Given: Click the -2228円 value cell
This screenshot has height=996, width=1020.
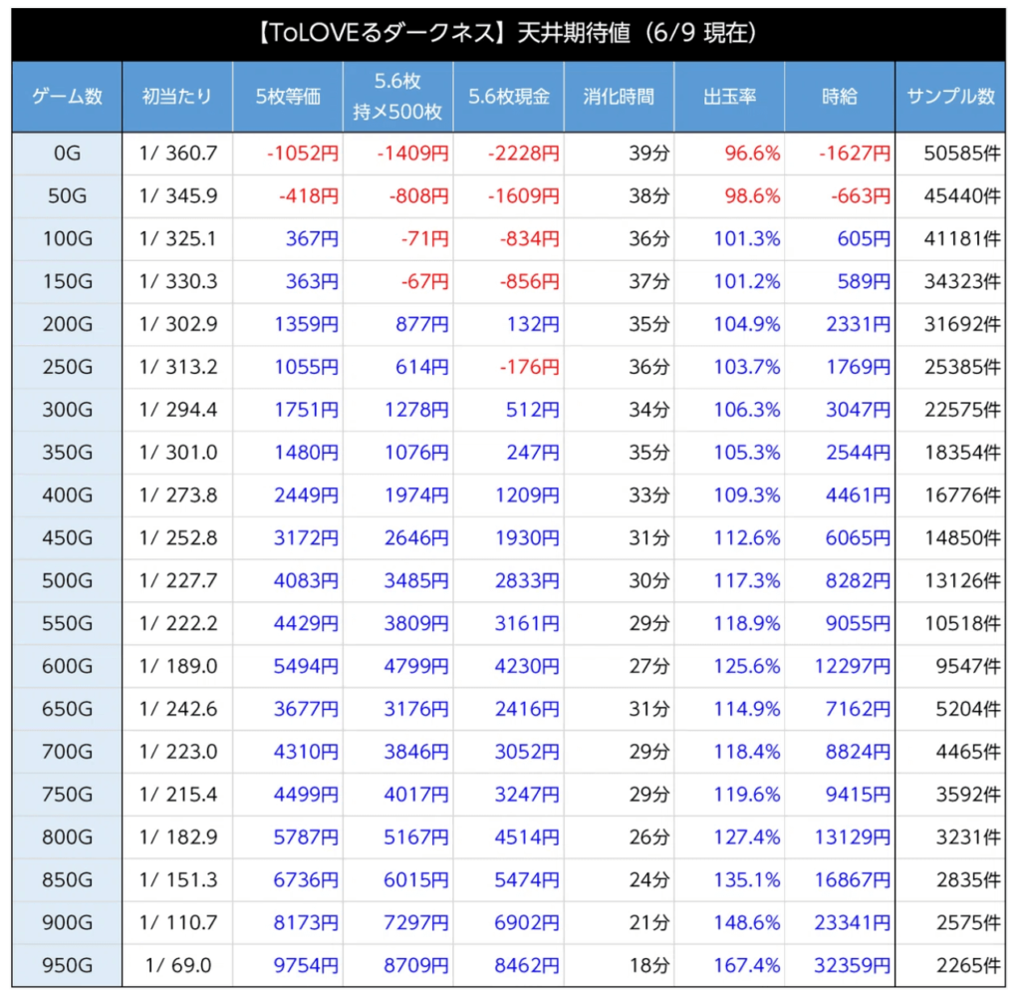Looking at the screenshot, I should 509,153.
